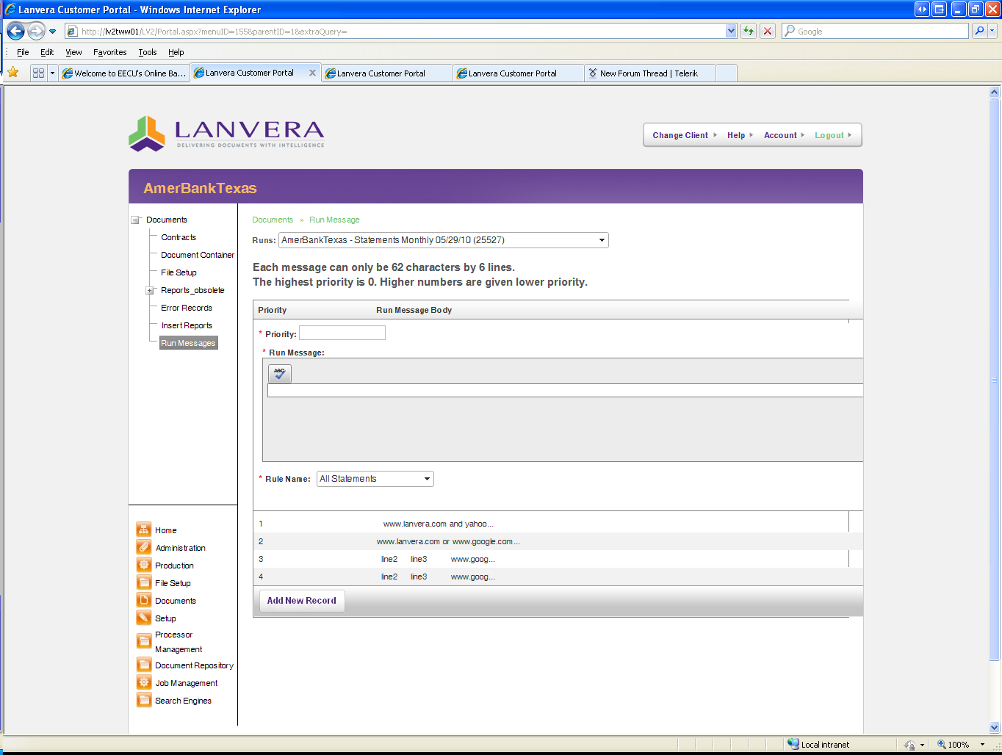Open the Favorites menu
This screenshot has width=1002, height=755.
[110, 52]
